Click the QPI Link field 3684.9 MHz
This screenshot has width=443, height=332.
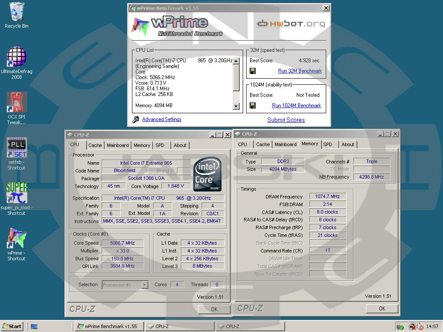point(122,266)
